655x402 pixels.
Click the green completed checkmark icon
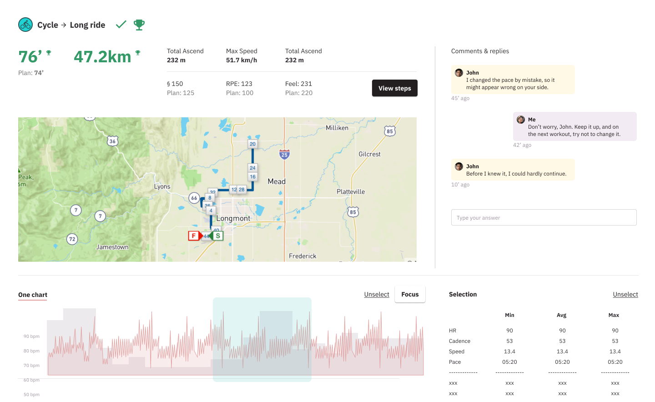(121, 25)
